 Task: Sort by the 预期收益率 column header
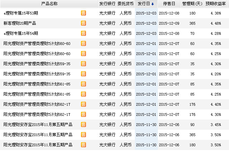pos(216,4)
